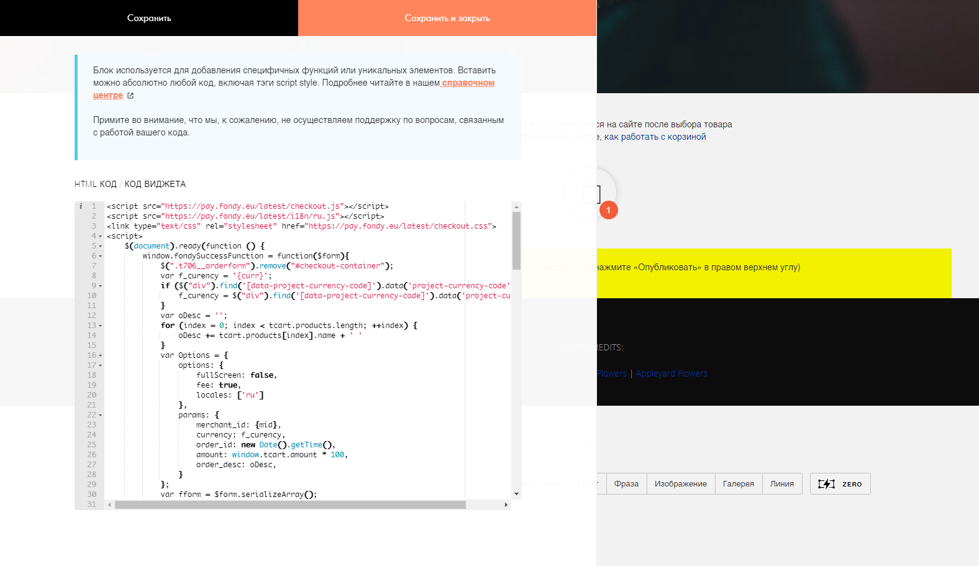
Task: Open the справочном центре link
Action: (294, 89)
